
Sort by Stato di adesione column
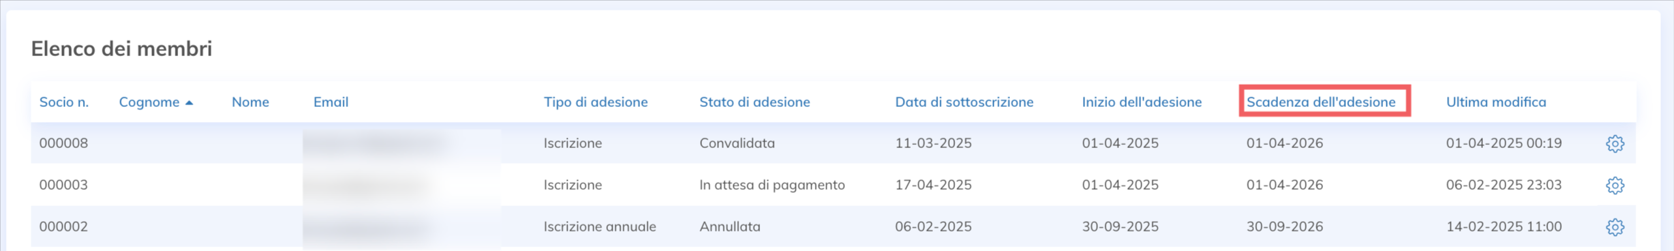(x=755, y=102)
